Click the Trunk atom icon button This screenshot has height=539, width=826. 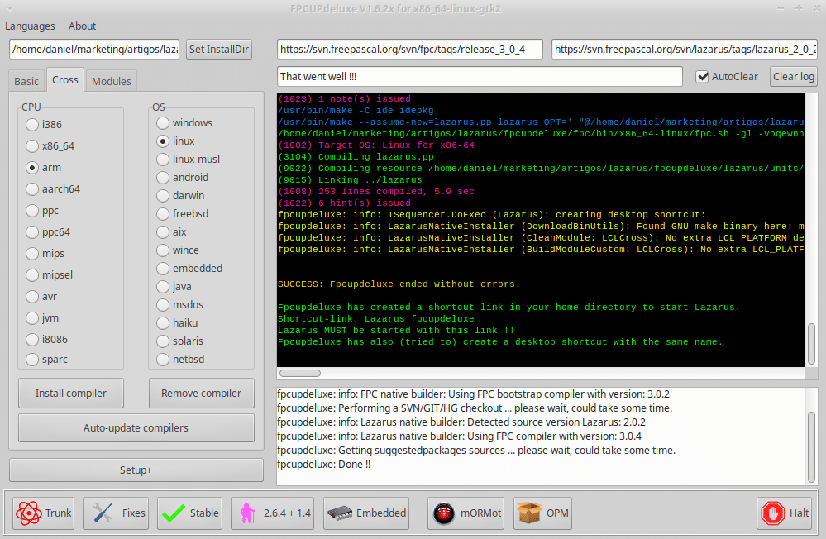click(x=43, y=513)
